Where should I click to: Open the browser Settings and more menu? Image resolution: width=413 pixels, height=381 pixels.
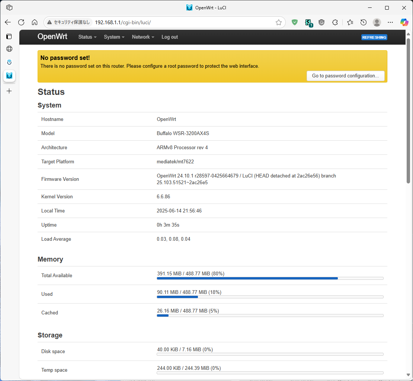click(x=390, y=22)
